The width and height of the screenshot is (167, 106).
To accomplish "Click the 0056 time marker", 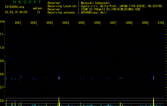I will tap(97, 23).
